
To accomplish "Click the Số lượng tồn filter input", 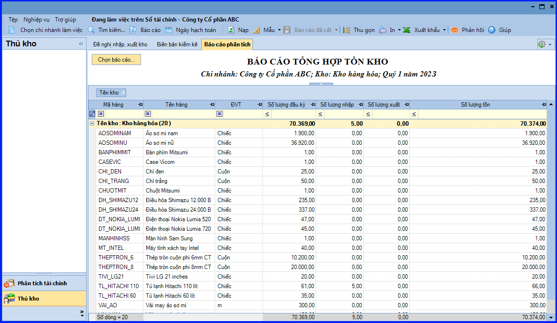I will tap(482, 114).
